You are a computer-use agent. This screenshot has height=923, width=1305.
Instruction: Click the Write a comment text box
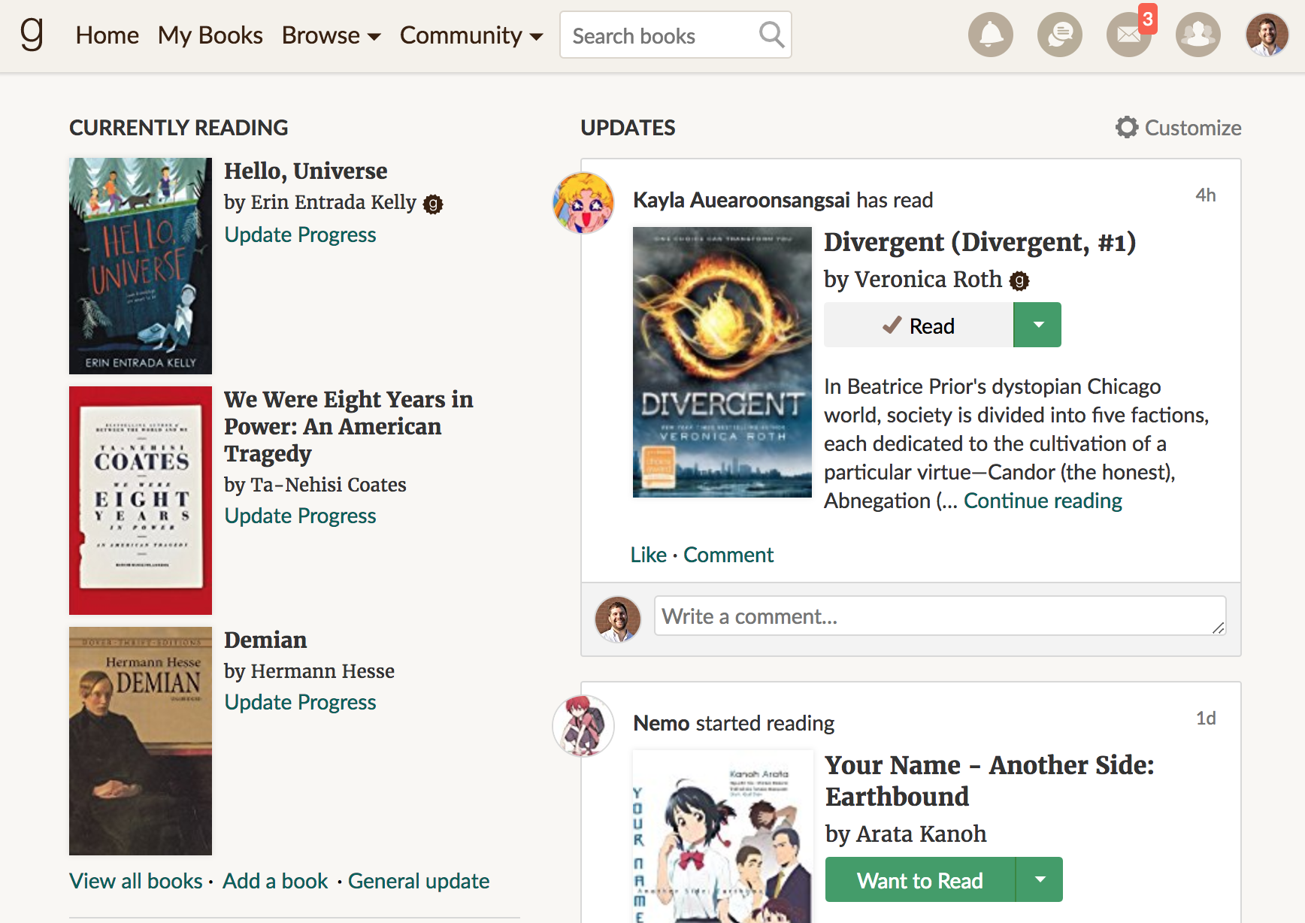[x=940, y=616]
